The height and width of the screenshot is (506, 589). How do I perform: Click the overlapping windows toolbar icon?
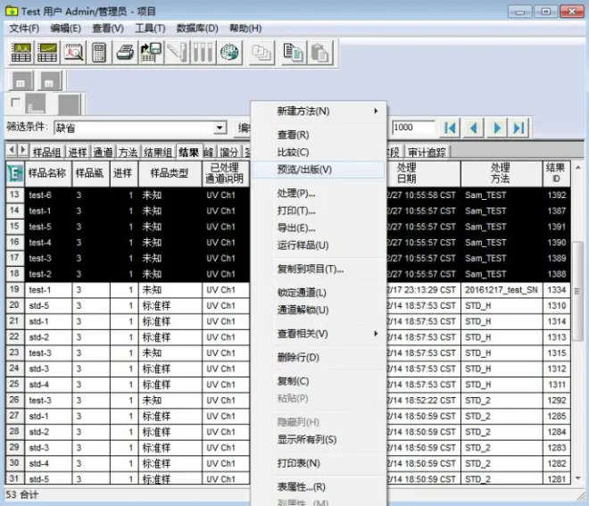(261, 53)
